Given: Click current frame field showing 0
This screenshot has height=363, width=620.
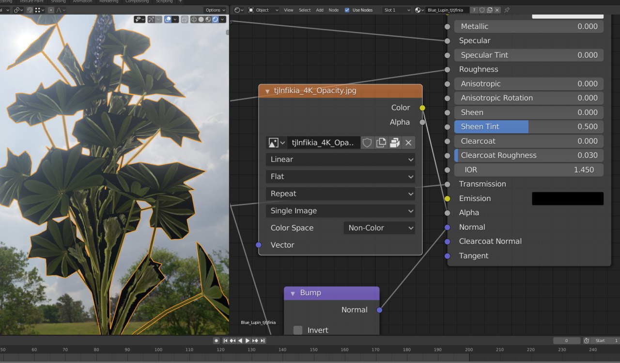Looking at the screenshot, I should click(x=566, y=341).
